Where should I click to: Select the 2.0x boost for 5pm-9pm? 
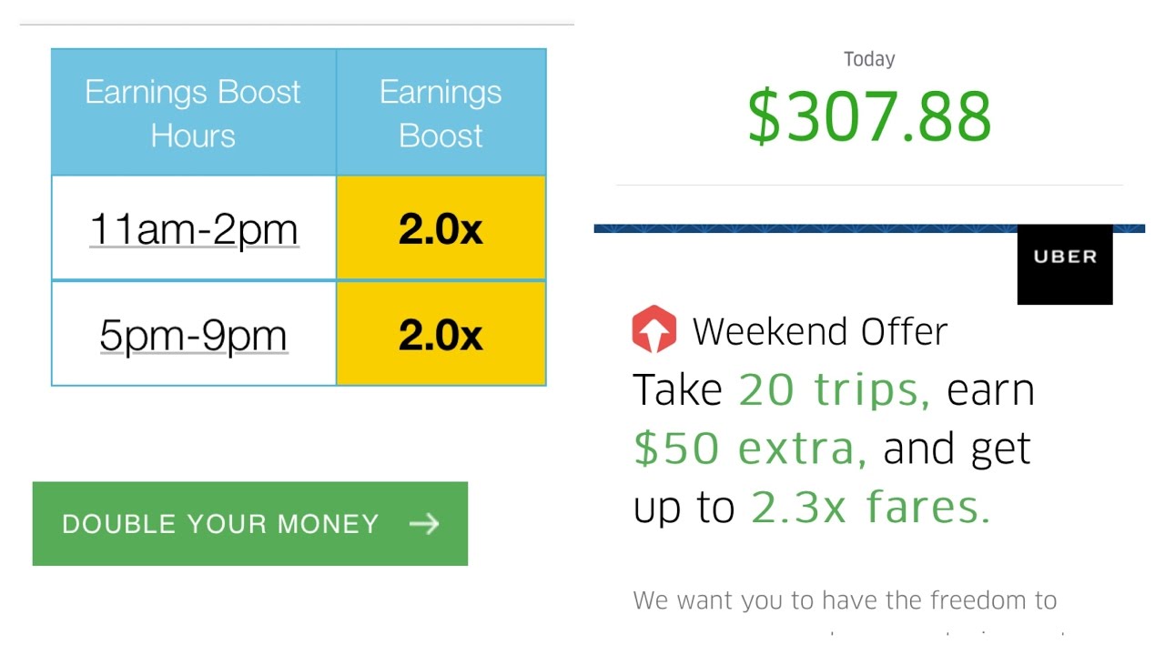pos(441,335)
